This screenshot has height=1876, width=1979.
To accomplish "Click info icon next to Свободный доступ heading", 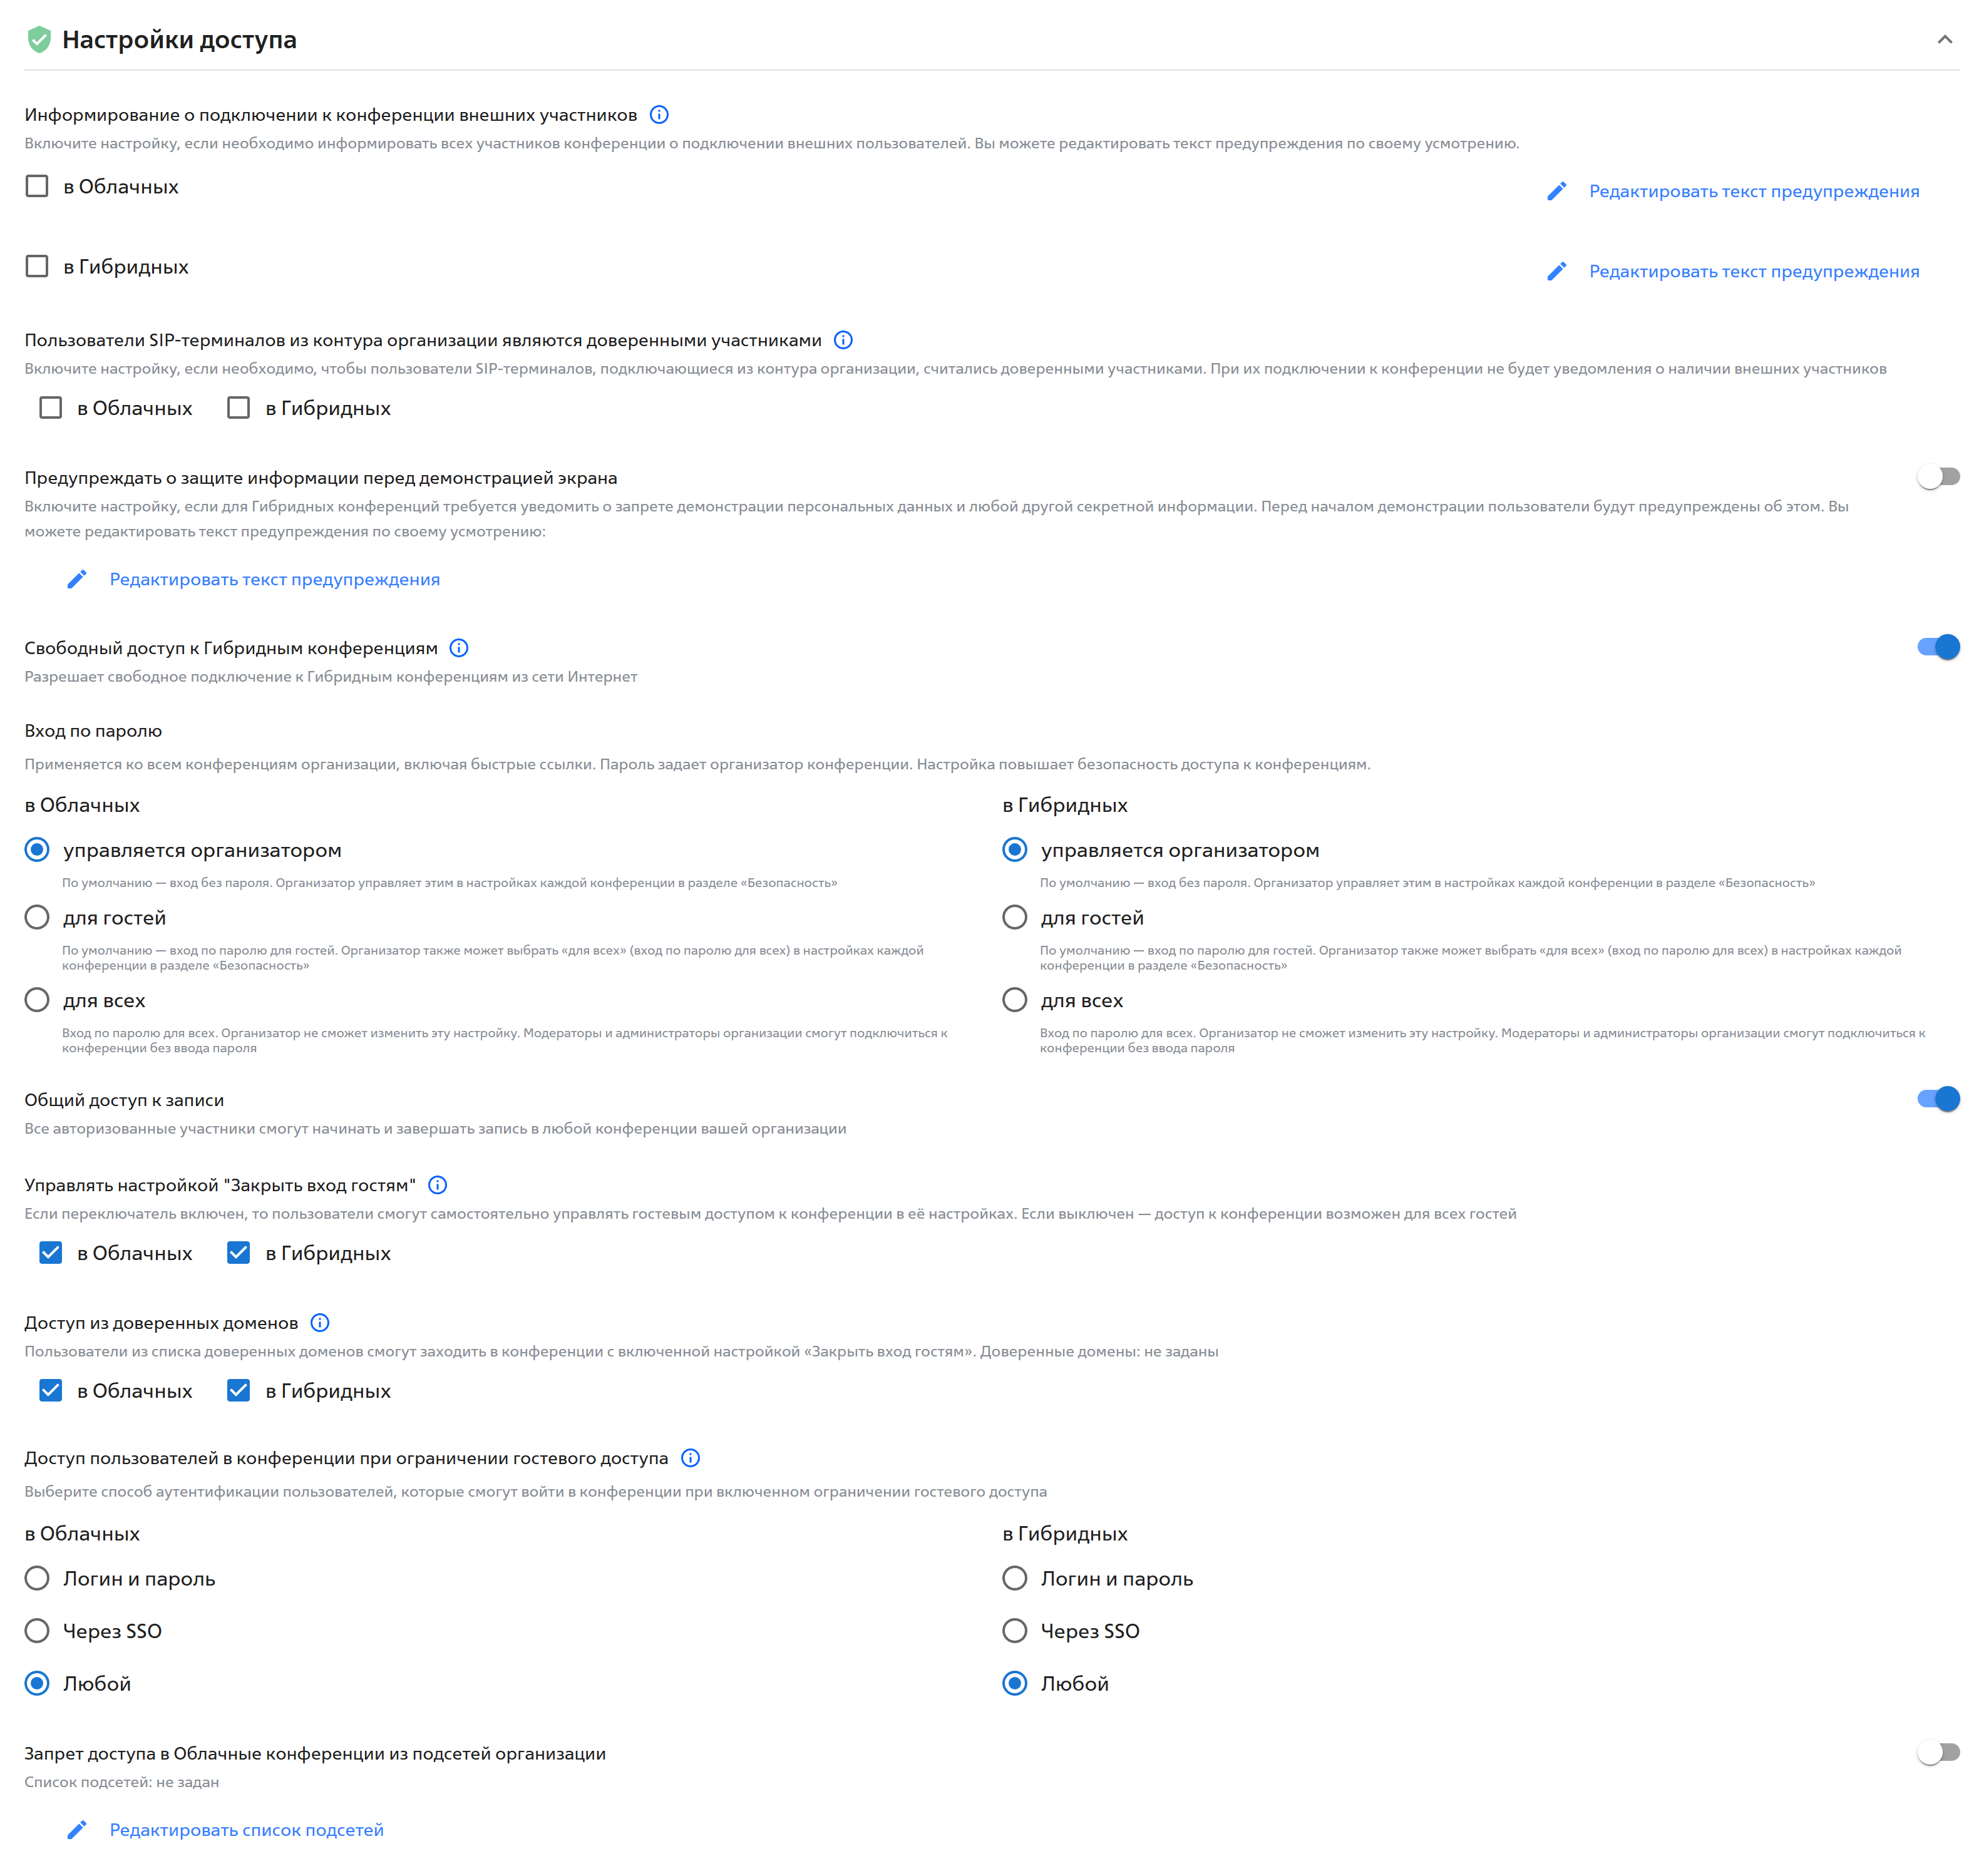I will (459, 648).
